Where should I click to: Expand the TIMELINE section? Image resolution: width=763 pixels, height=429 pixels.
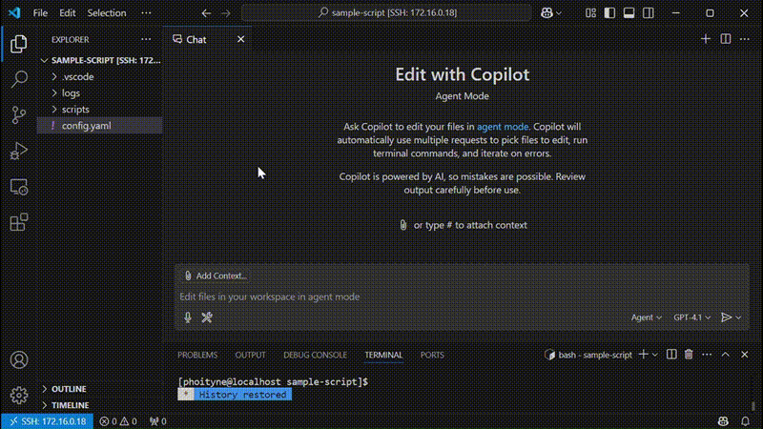coord(100,405)
